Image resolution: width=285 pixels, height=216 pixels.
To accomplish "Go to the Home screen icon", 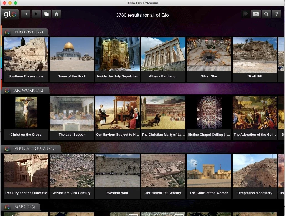I will click(x=57, y=14).
